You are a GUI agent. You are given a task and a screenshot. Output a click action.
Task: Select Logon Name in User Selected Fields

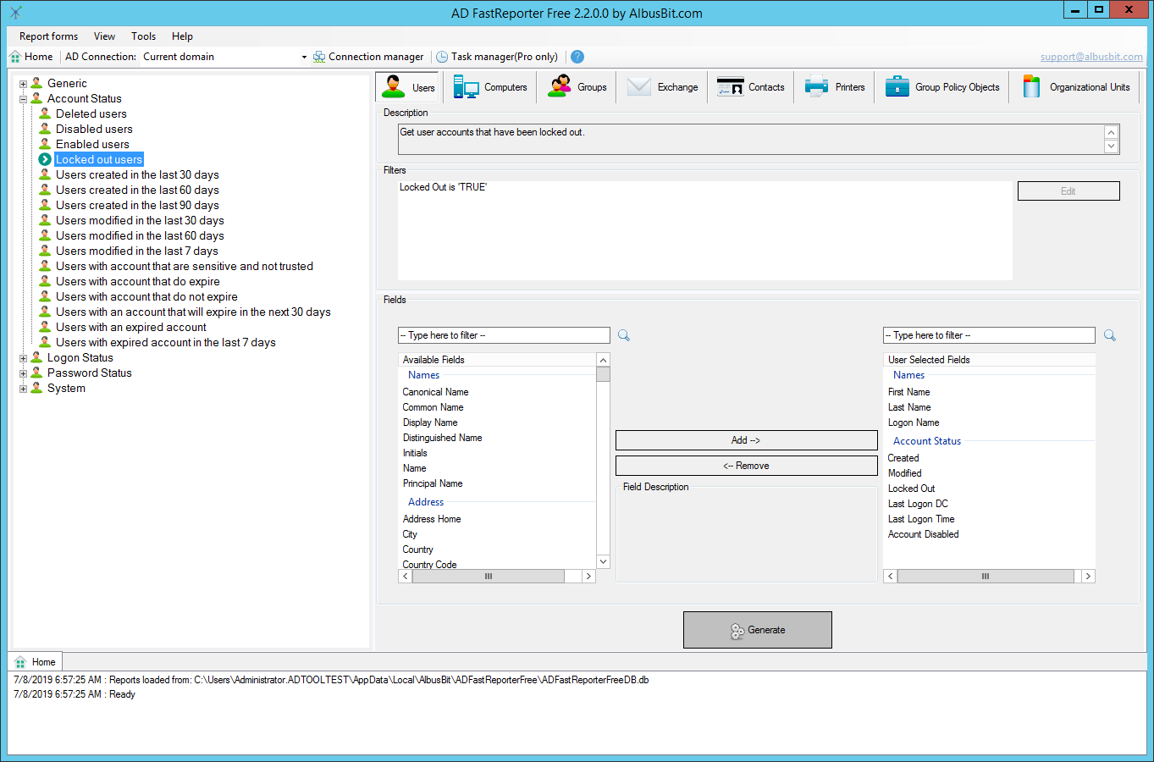(x=914, y=422)
